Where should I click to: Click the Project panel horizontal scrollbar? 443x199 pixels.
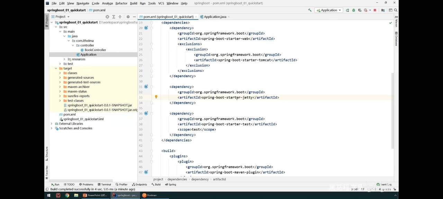click(x=81, y=180)
